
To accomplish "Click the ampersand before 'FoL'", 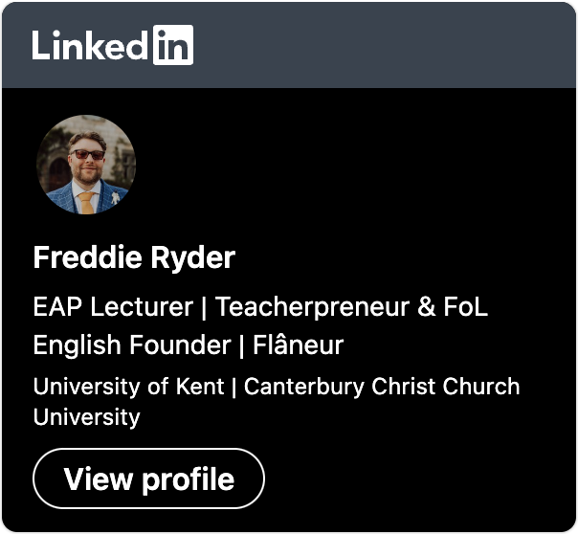I will coord(427,306).
